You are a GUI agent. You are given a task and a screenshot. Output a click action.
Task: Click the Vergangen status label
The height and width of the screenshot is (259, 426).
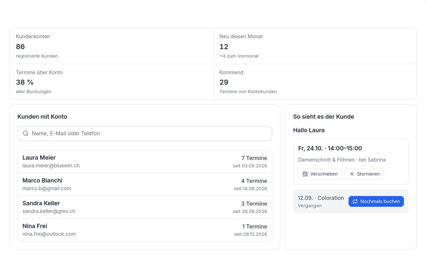tap(310, 206)
